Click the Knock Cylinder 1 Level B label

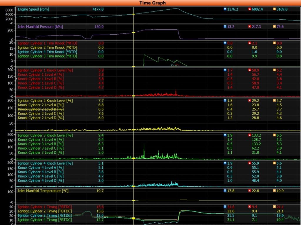pyautogui.click(x=41, y=79)
